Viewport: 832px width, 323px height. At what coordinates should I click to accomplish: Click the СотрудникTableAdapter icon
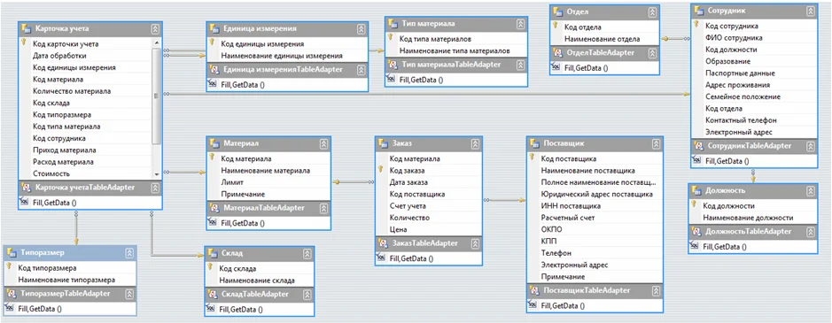697,145
